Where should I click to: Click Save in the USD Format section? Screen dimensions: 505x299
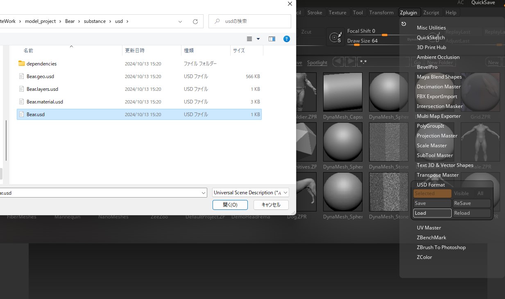click(432, 203)
